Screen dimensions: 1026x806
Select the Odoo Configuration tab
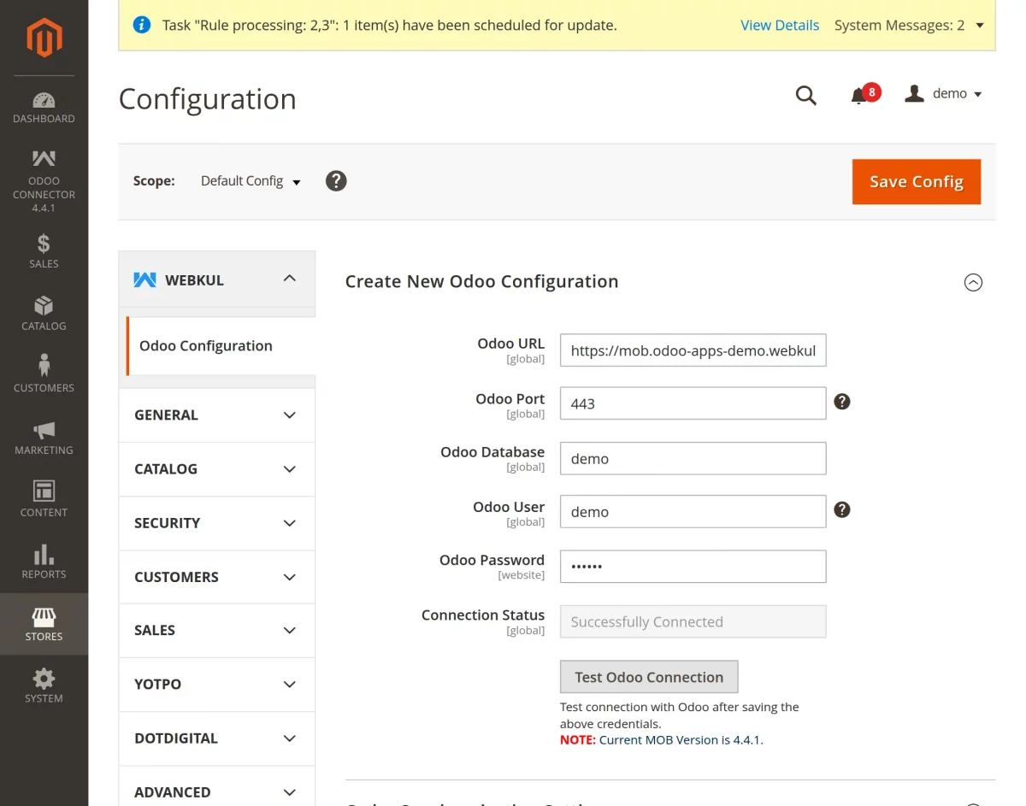point(221,346)
